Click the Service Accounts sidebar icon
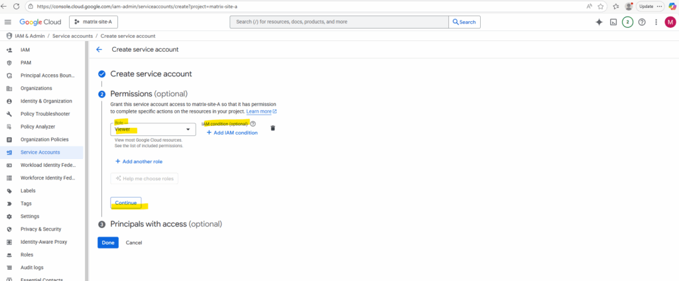Viewport: 679px width, 281px height. pos(9,152)
